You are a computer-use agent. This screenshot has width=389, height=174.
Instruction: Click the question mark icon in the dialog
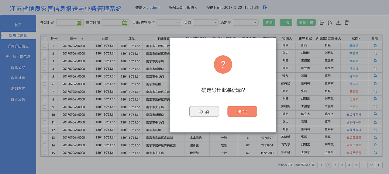tap(223, 64)
